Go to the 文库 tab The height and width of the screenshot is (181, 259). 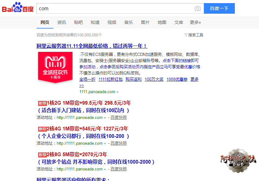coord(178,22)
